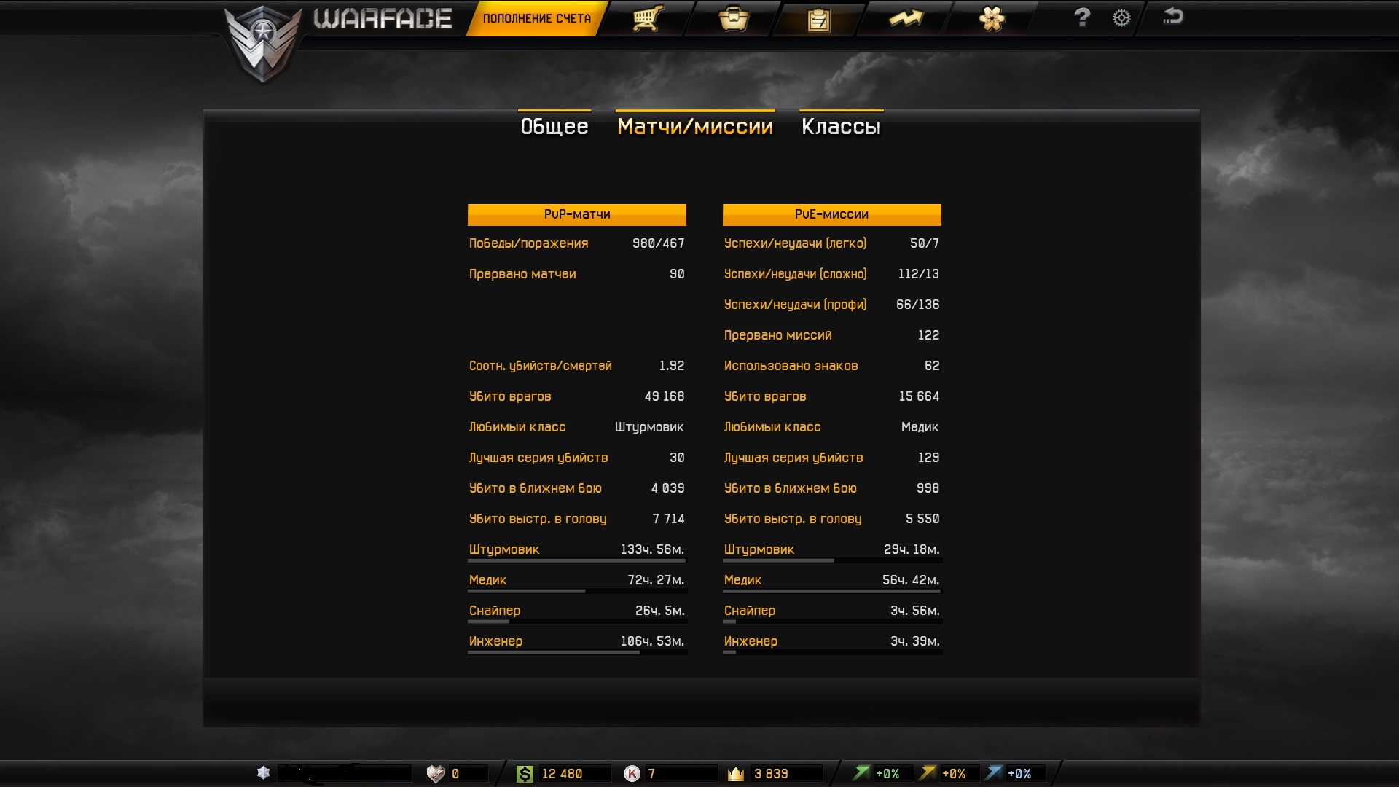1399x787 pixels.
Task: Open the shop cart icon
Action: tap(647, 18)
